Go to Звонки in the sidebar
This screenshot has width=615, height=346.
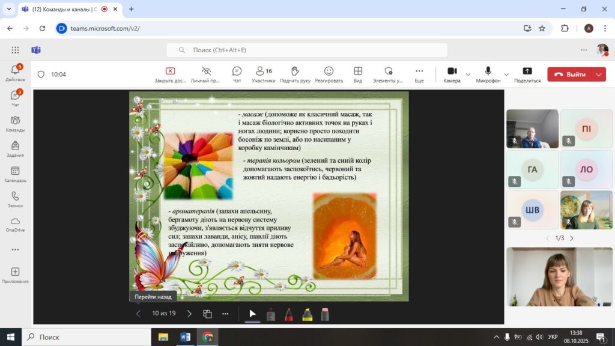[15, 199]
